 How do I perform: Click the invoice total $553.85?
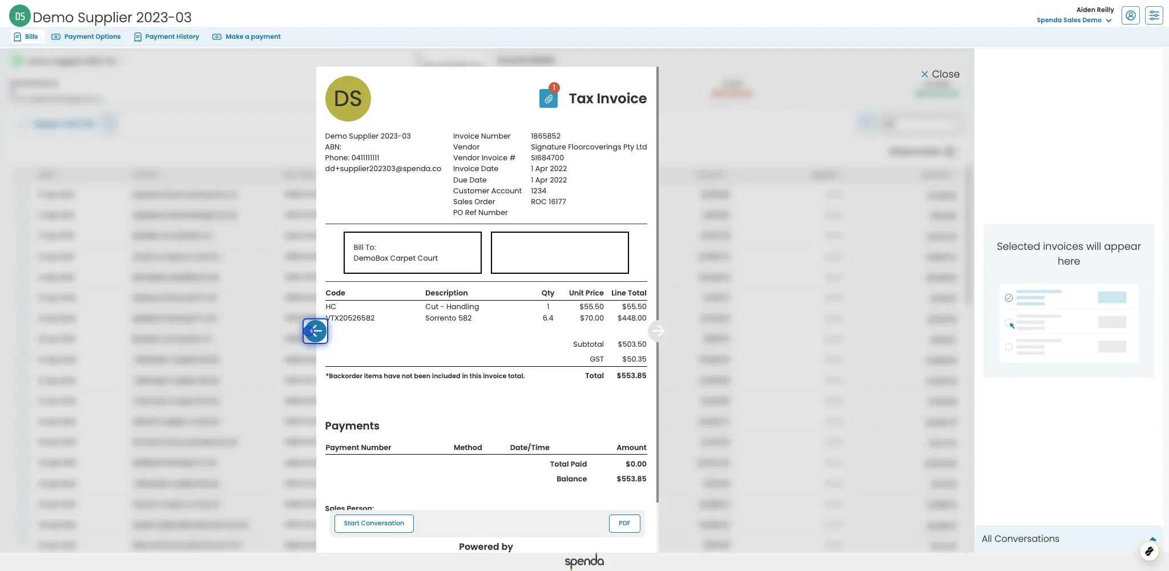pos(631,375)
